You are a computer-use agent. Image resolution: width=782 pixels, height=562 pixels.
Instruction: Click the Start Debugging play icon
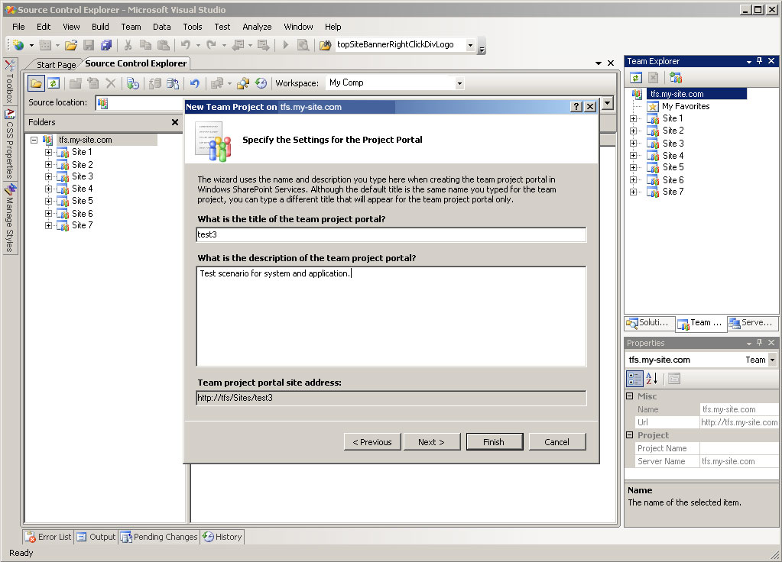[286, 45]
